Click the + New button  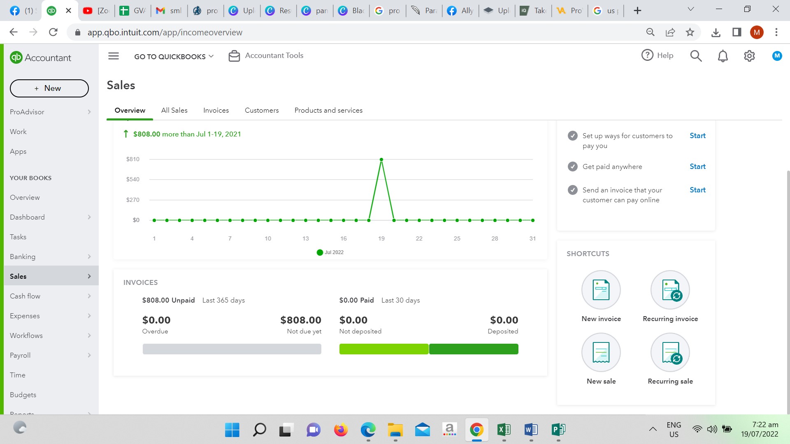click(49, 88)
